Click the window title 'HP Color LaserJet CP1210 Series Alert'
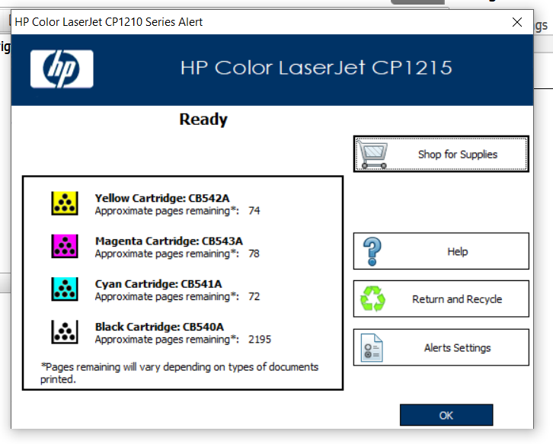 [109, 22]
